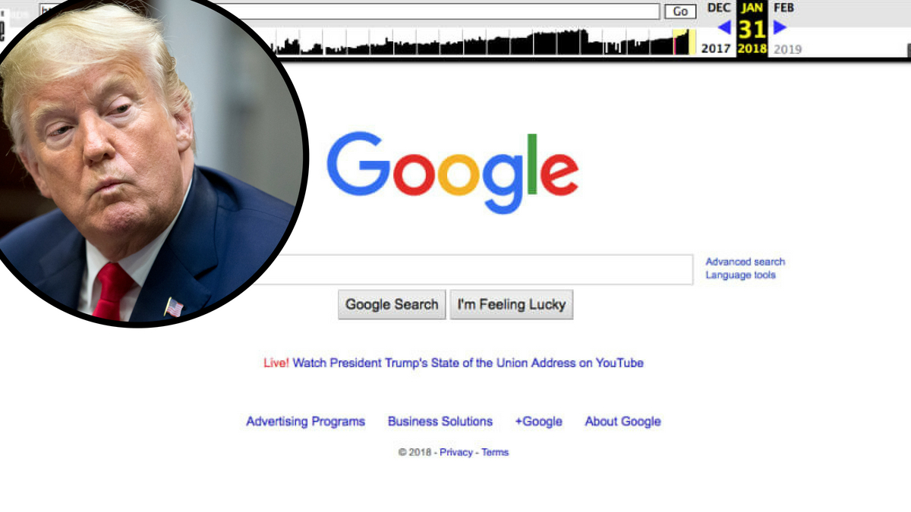The image size is (911, 512).
Task: Open the Language tools link
Action: click(741, 275)
